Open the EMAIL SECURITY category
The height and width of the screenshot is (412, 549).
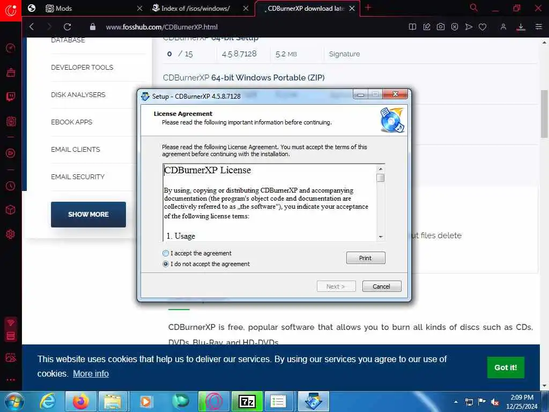(78, 176)
